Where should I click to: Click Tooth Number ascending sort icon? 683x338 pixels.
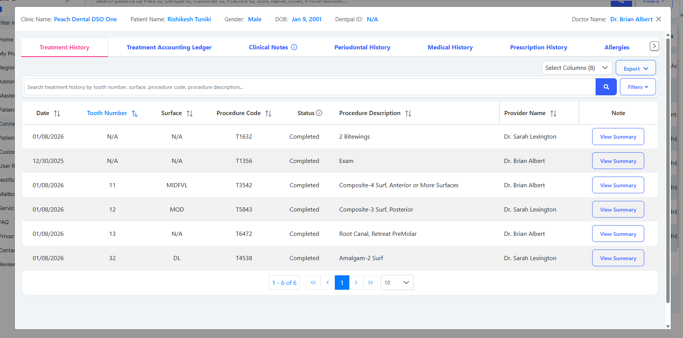click(x=135, y=114)
